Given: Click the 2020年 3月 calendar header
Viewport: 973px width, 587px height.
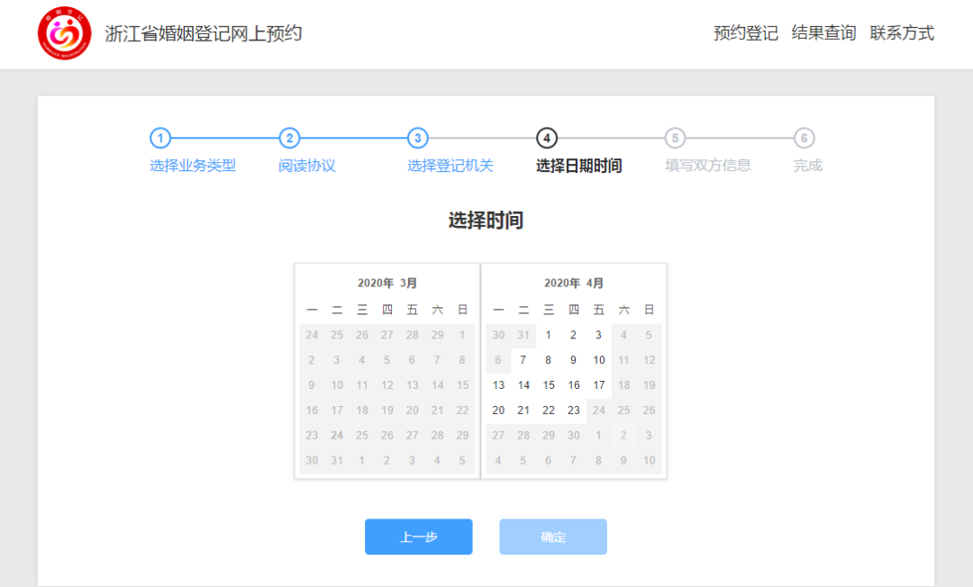Looking at the screenshot, I should click(x=387, y=283).
